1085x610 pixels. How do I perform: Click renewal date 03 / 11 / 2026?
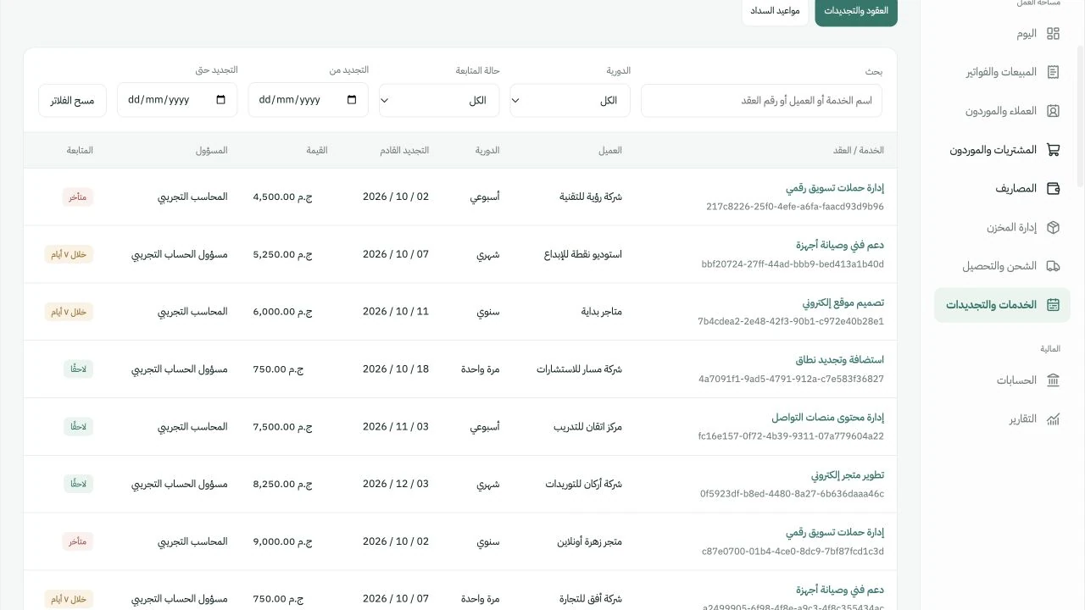coord(396,426)
